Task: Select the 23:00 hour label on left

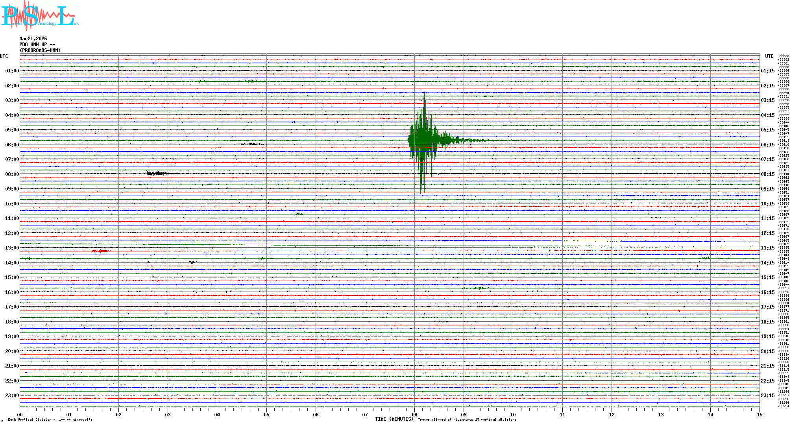Action: pos(12,395)
